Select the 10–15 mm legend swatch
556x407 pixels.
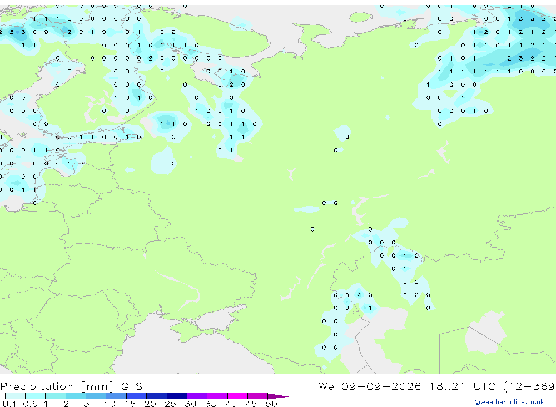[x=116, y=396]
